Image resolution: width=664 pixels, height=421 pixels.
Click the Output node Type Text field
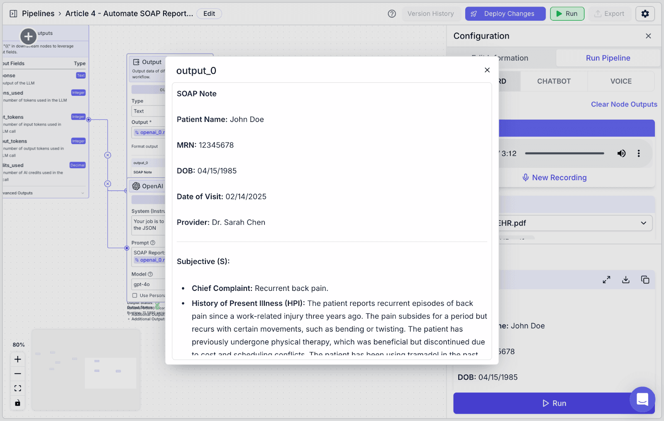[x=149, y=111]
